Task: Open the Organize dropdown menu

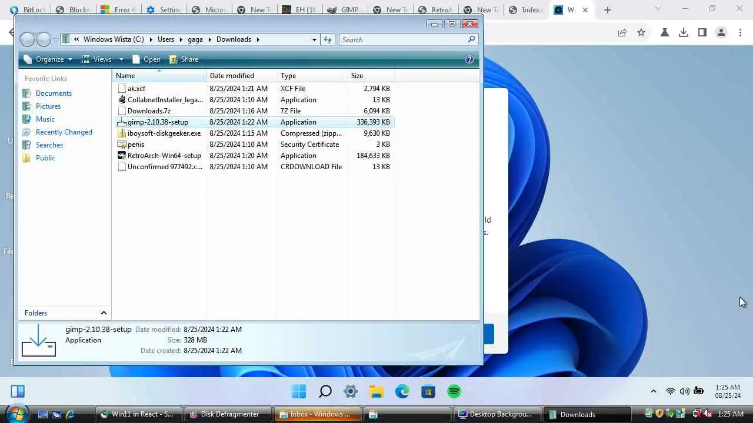Action: pos(48,59)
